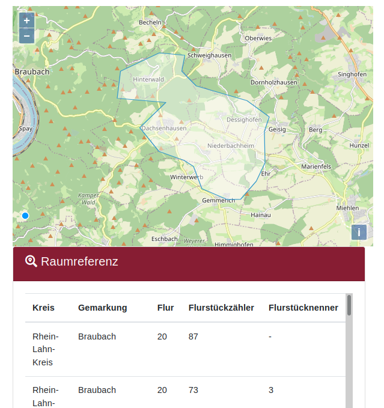Click the Raumreferenz panel heading
This screenshot has height=408, width=384.
pos(79,261)
